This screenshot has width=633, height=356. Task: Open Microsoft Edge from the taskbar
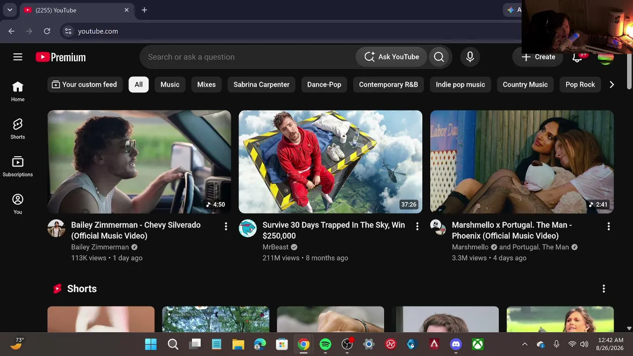pos(260,344)
